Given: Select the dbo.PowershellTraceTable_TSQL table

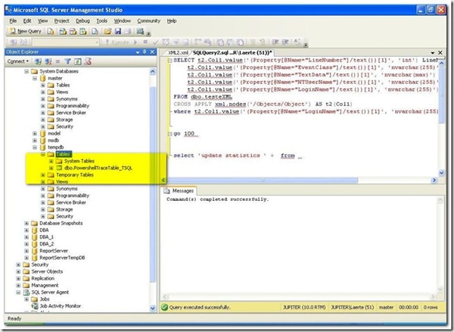Looking at the screenshot, I should tap(98, 168).
